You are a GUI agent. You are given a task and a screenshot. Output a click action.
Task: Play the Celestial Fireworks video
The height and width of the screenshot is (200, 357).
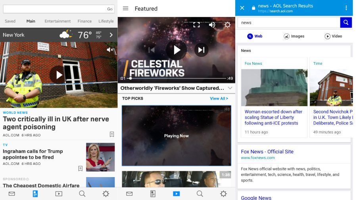pyautogui.click(x=177, y=50)
